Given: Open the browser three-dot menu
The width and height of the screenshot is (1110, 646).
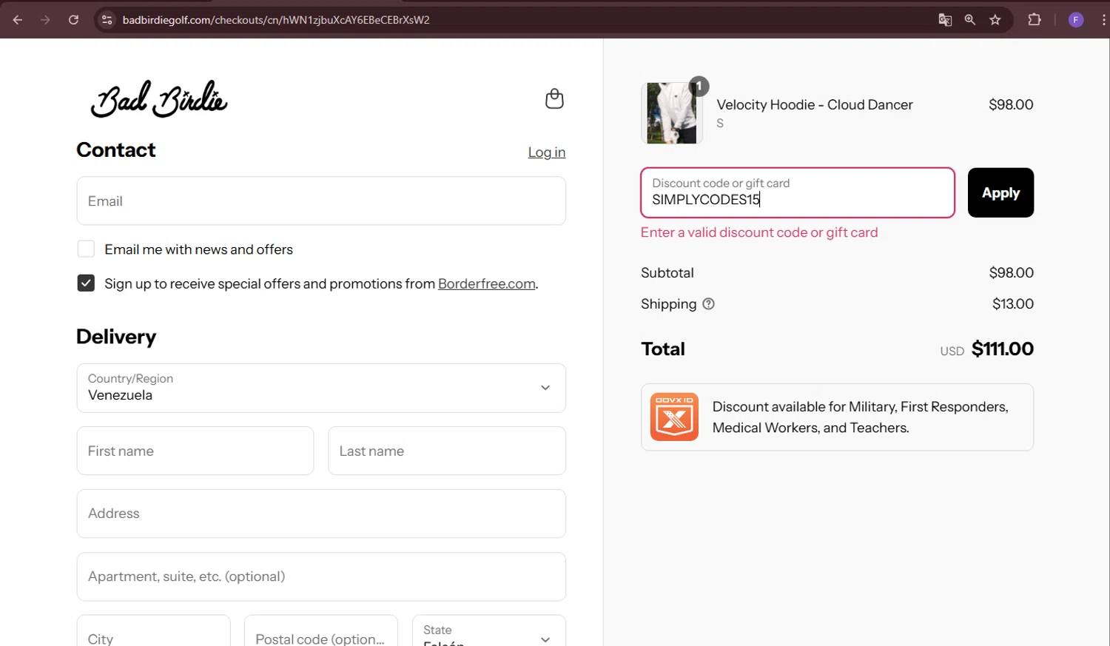Looking at the screenshot, I should 1103,20.
